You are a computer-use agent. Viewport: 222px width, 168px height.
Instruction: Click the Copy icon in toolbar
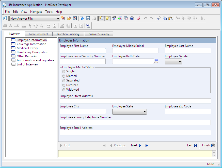click(x=165, y=18)
